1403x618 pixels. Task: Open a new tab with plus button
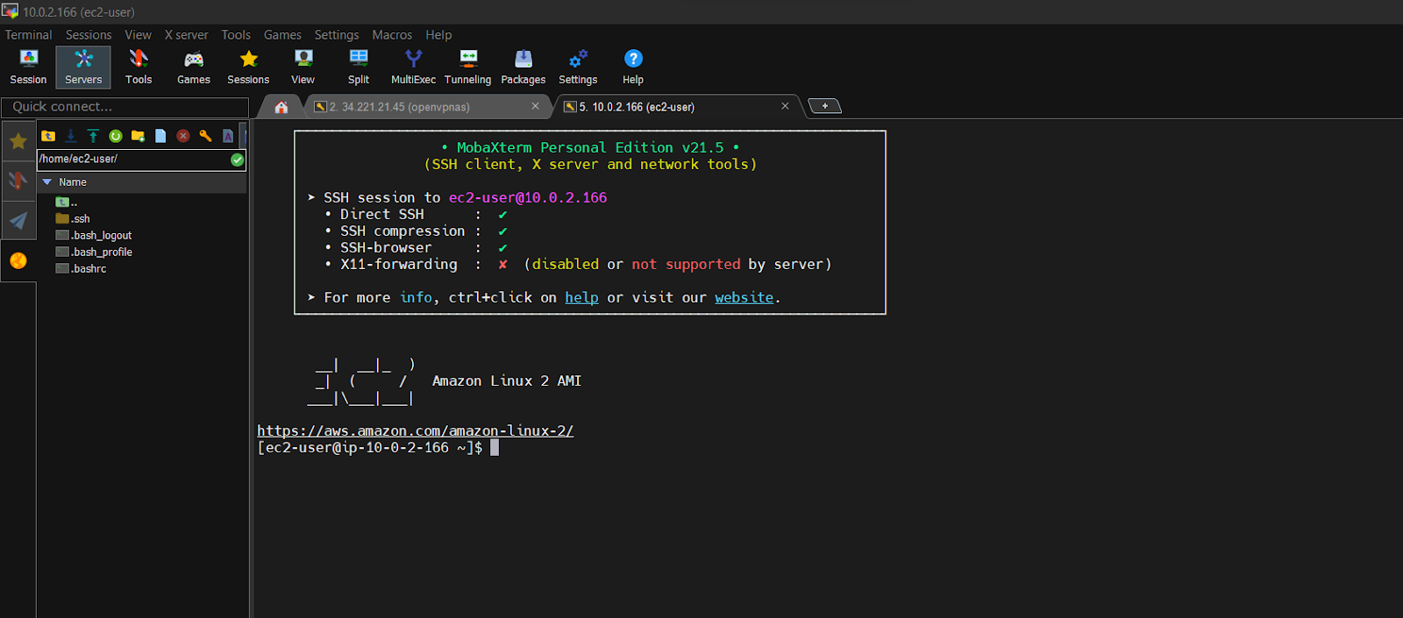tap(824, 106)
